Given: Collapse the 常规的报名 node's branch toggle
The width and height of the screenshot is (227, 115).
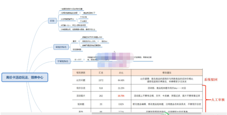Looking at the screenshot, I should point(69,47).
